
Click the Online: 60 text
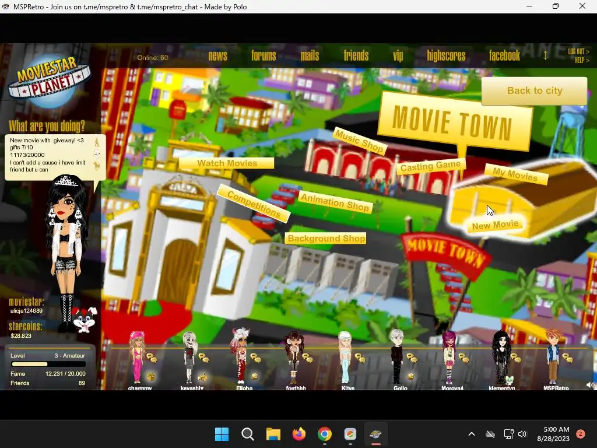[x=152, y=58]
